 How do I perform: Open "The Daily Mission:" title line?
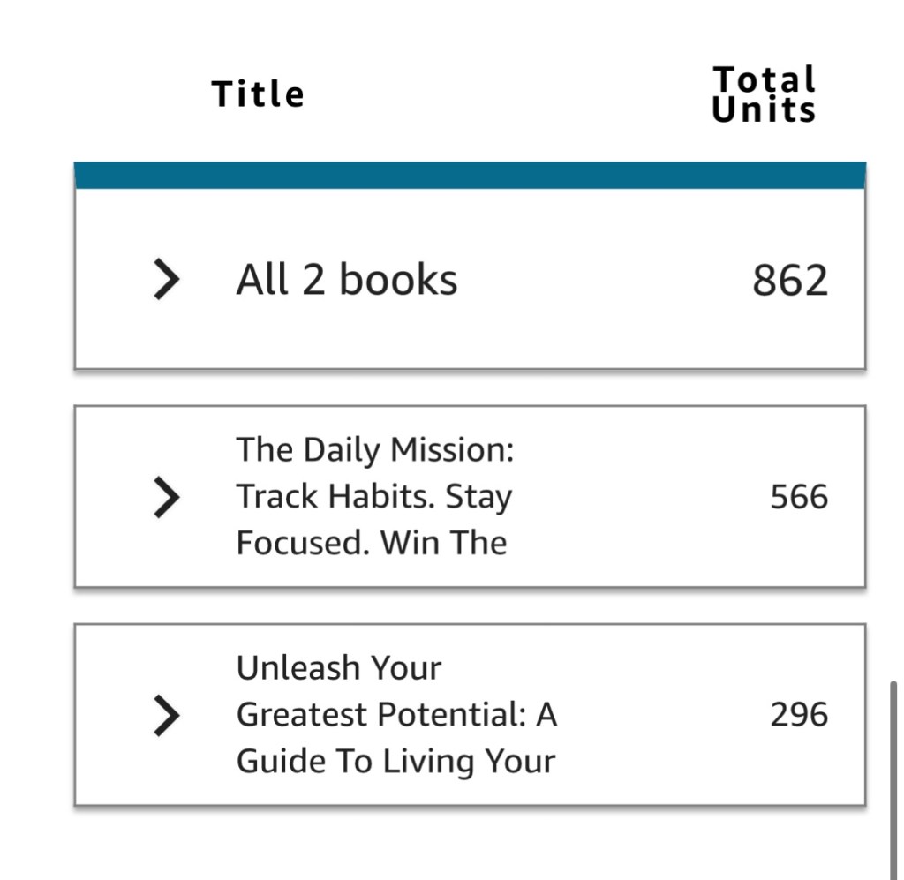374,450
